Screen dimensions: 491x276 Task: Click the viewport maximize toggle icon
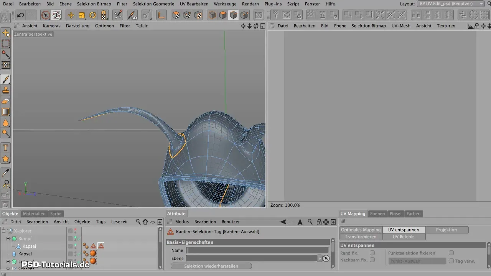pyautogui.click(x=262, y=26)
